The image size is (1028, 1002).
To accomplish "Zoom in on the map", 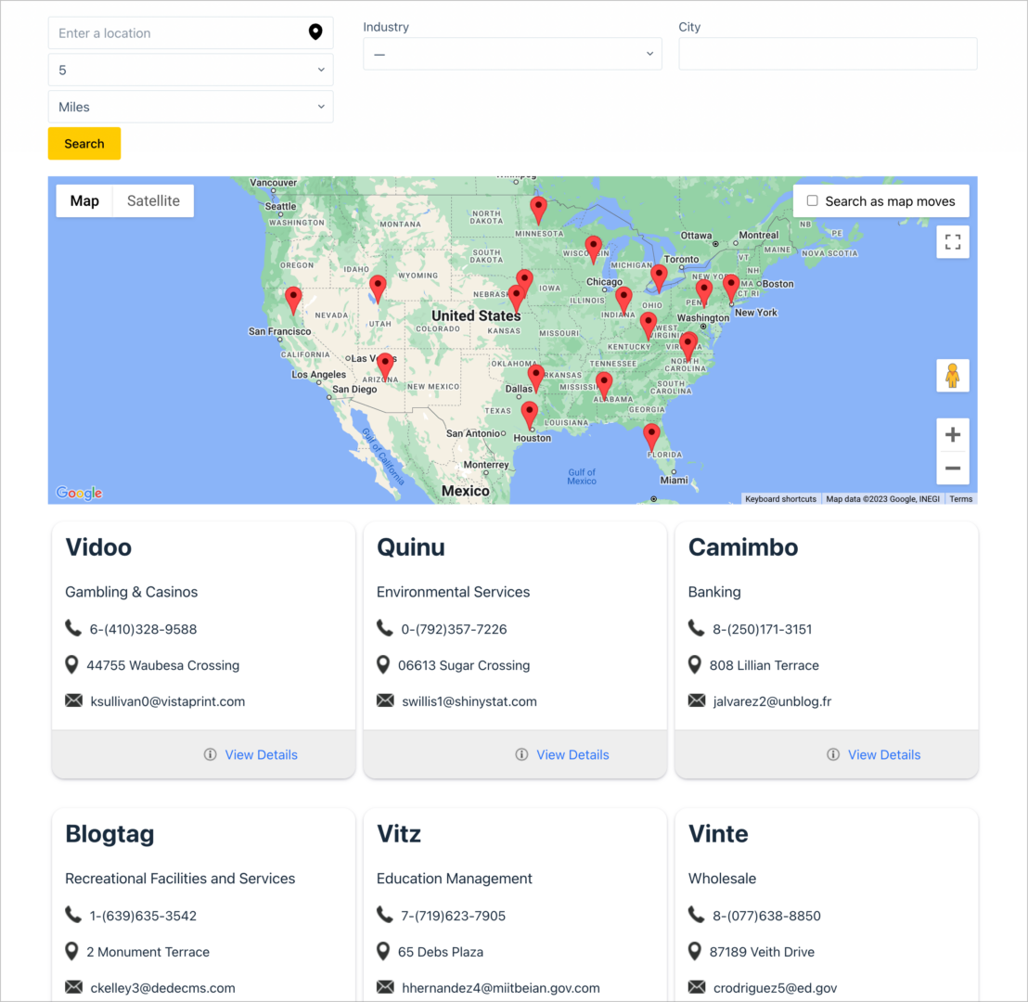I will click(x=952, y=435).
